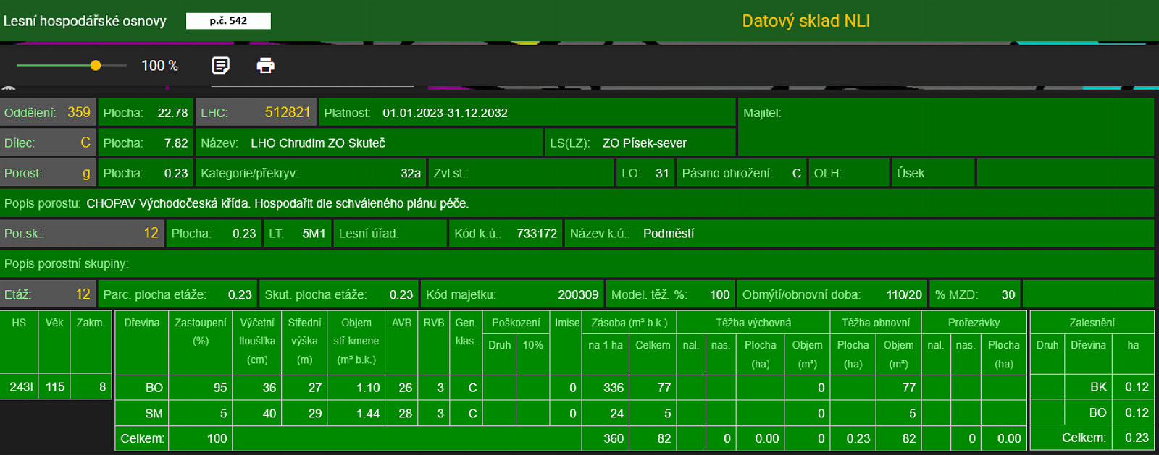
Task: Click Lesní hospodářské osnovy heading
Action: pyautogui.click(x=85, y=21)
